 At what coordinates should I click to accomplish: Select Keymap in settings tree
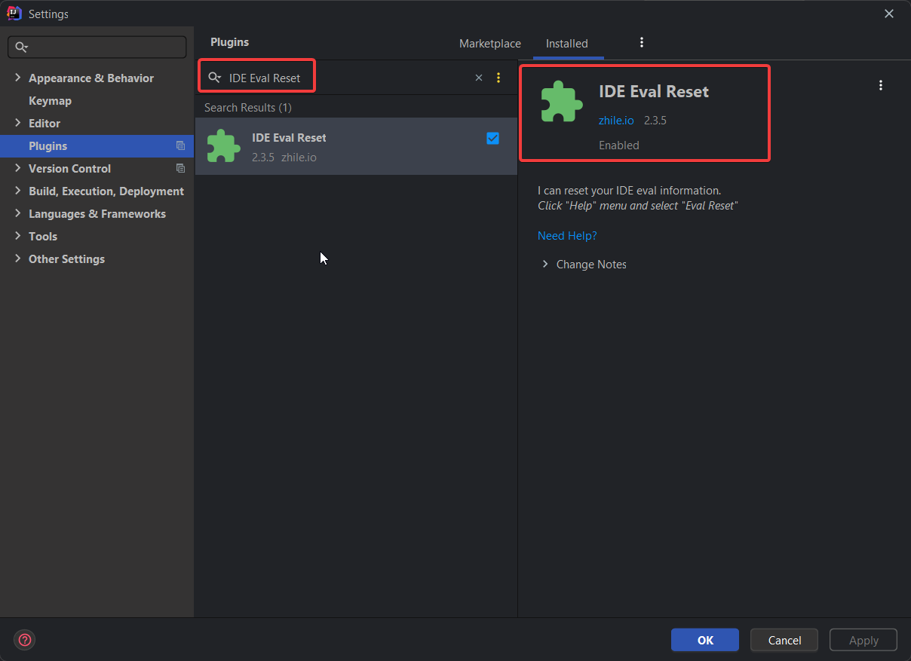[x=50, y=100]
